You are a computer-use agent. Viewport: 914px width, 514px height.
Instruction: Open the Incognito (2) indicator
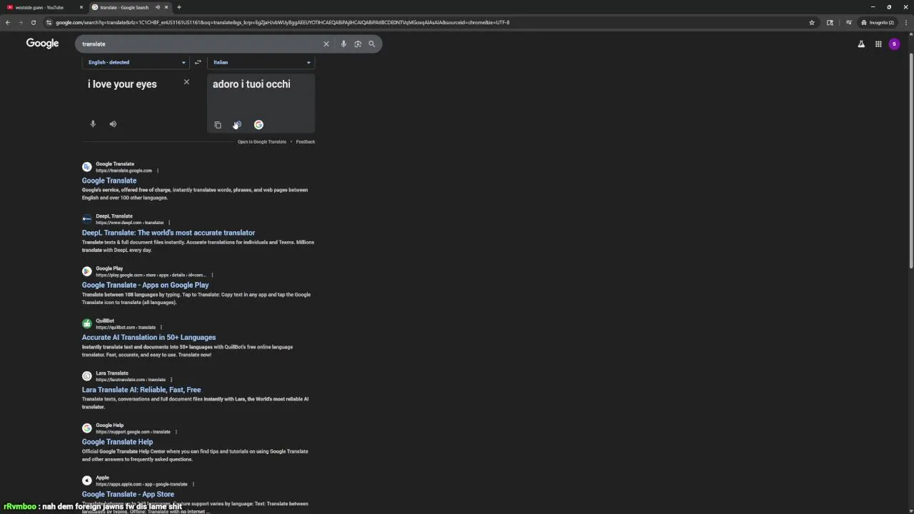point(878,22)
